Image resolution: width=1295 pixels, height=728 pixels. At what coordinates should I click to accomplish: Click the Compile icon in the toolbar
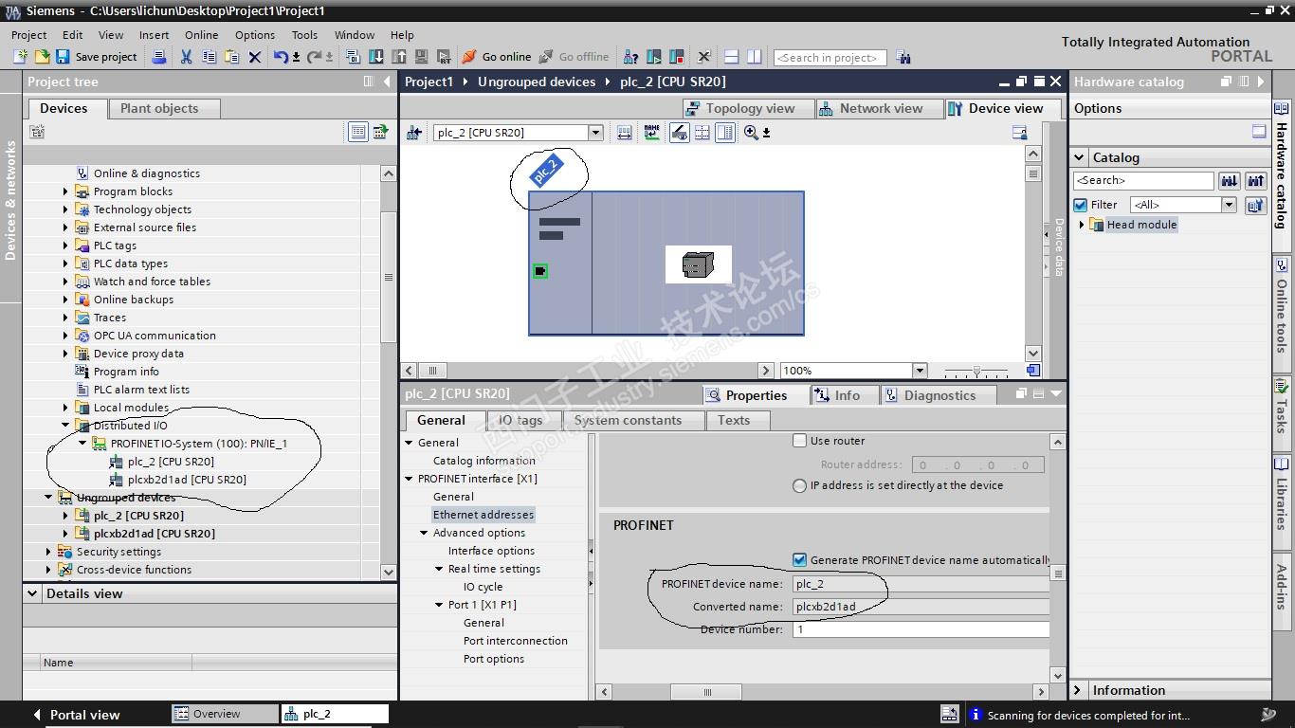[x=353, y=57]
